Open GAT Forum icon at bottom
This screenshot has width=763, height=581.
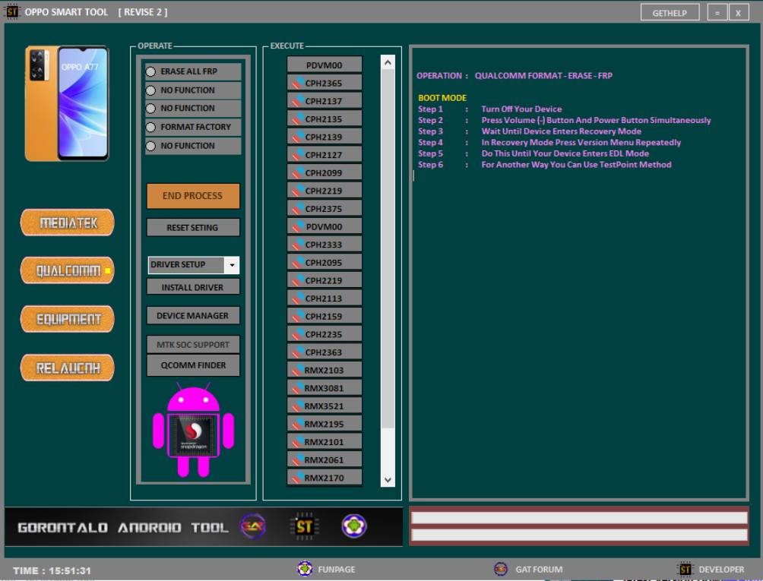pyautogui.click(x=500, y=569)
